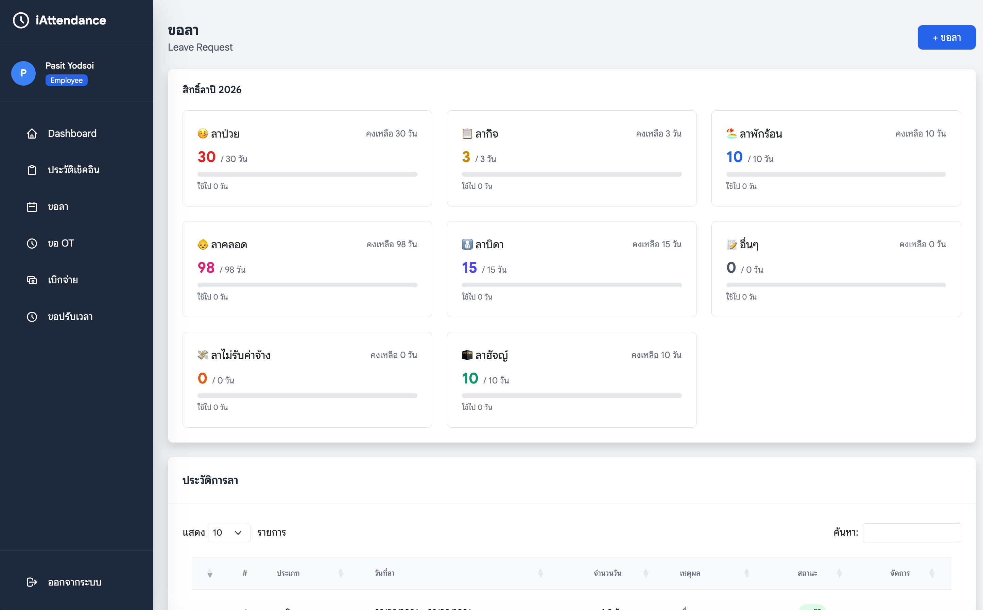Click the blue P user avatar

tap(23, 73)
